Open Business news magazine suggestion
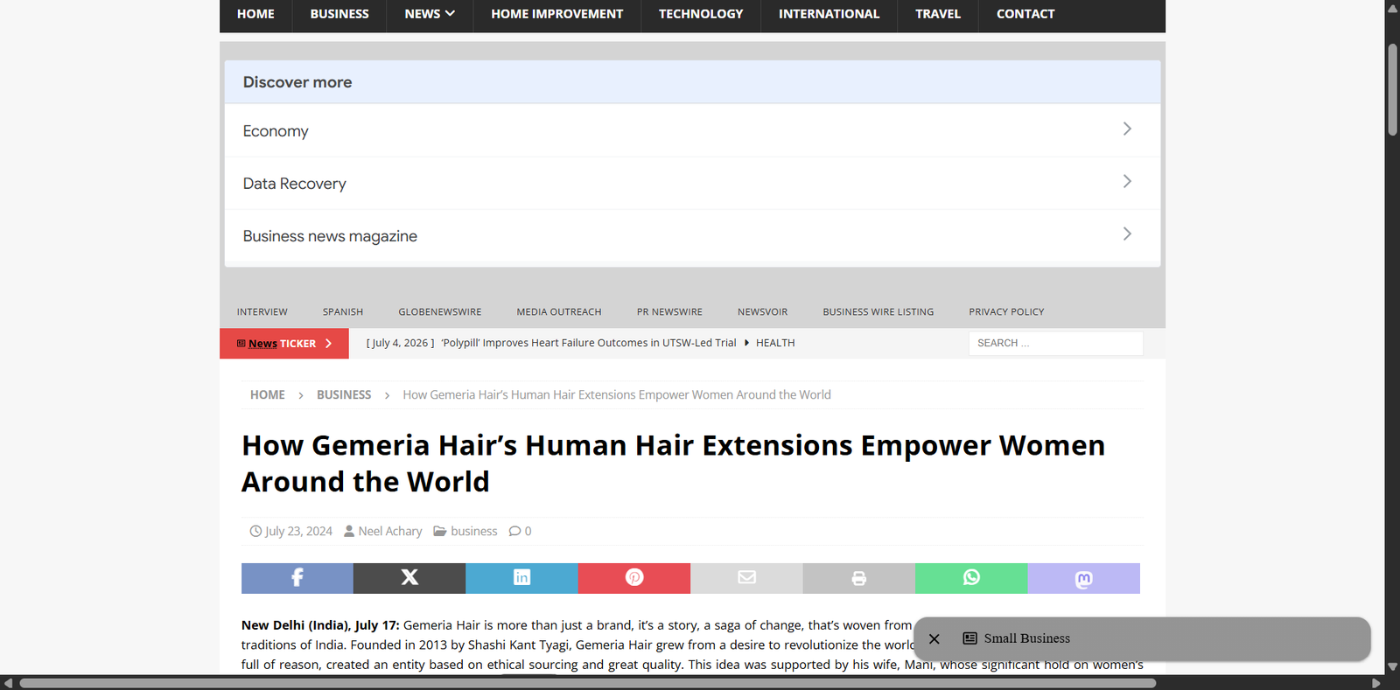The width and height of the screenshot is (1400, 690). (692, 235)
